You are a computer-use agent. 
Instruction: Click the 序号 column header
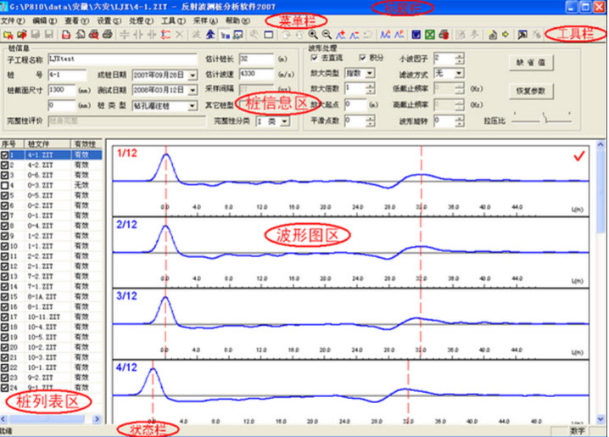pyautogui.click(x=12, y=144)
